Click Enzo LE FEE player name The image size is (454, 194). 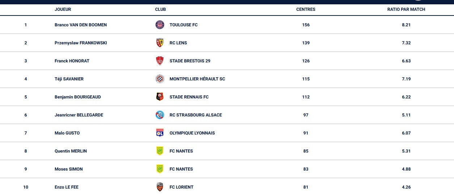click(x=66, y=187)
